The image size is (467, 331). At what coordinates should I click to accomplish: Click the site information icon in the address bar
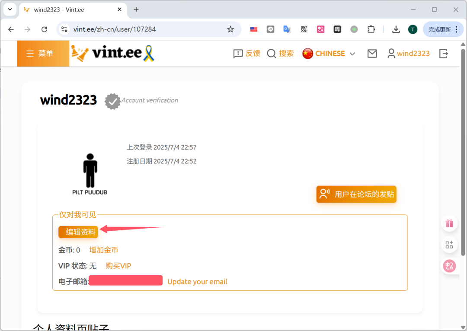[64, 29]
